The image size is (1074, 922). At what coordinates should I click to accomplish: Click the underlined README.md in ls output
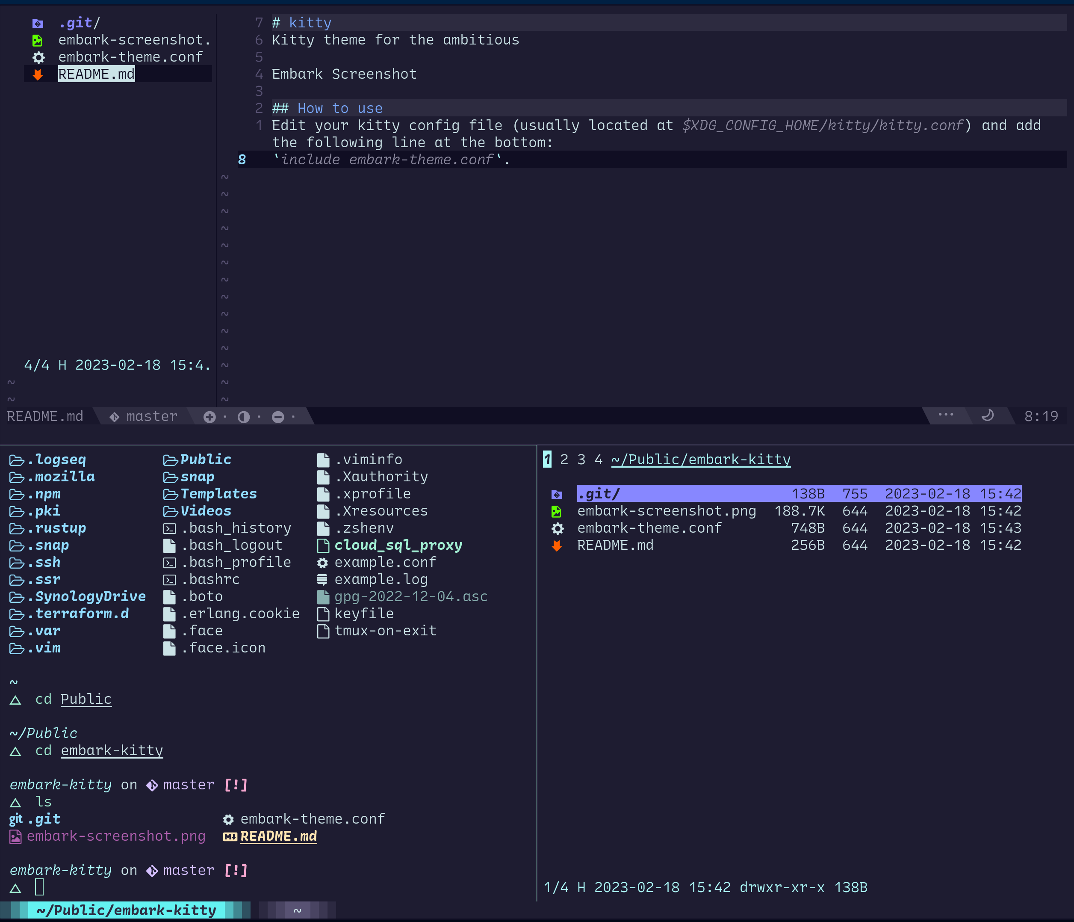(278, 836)
